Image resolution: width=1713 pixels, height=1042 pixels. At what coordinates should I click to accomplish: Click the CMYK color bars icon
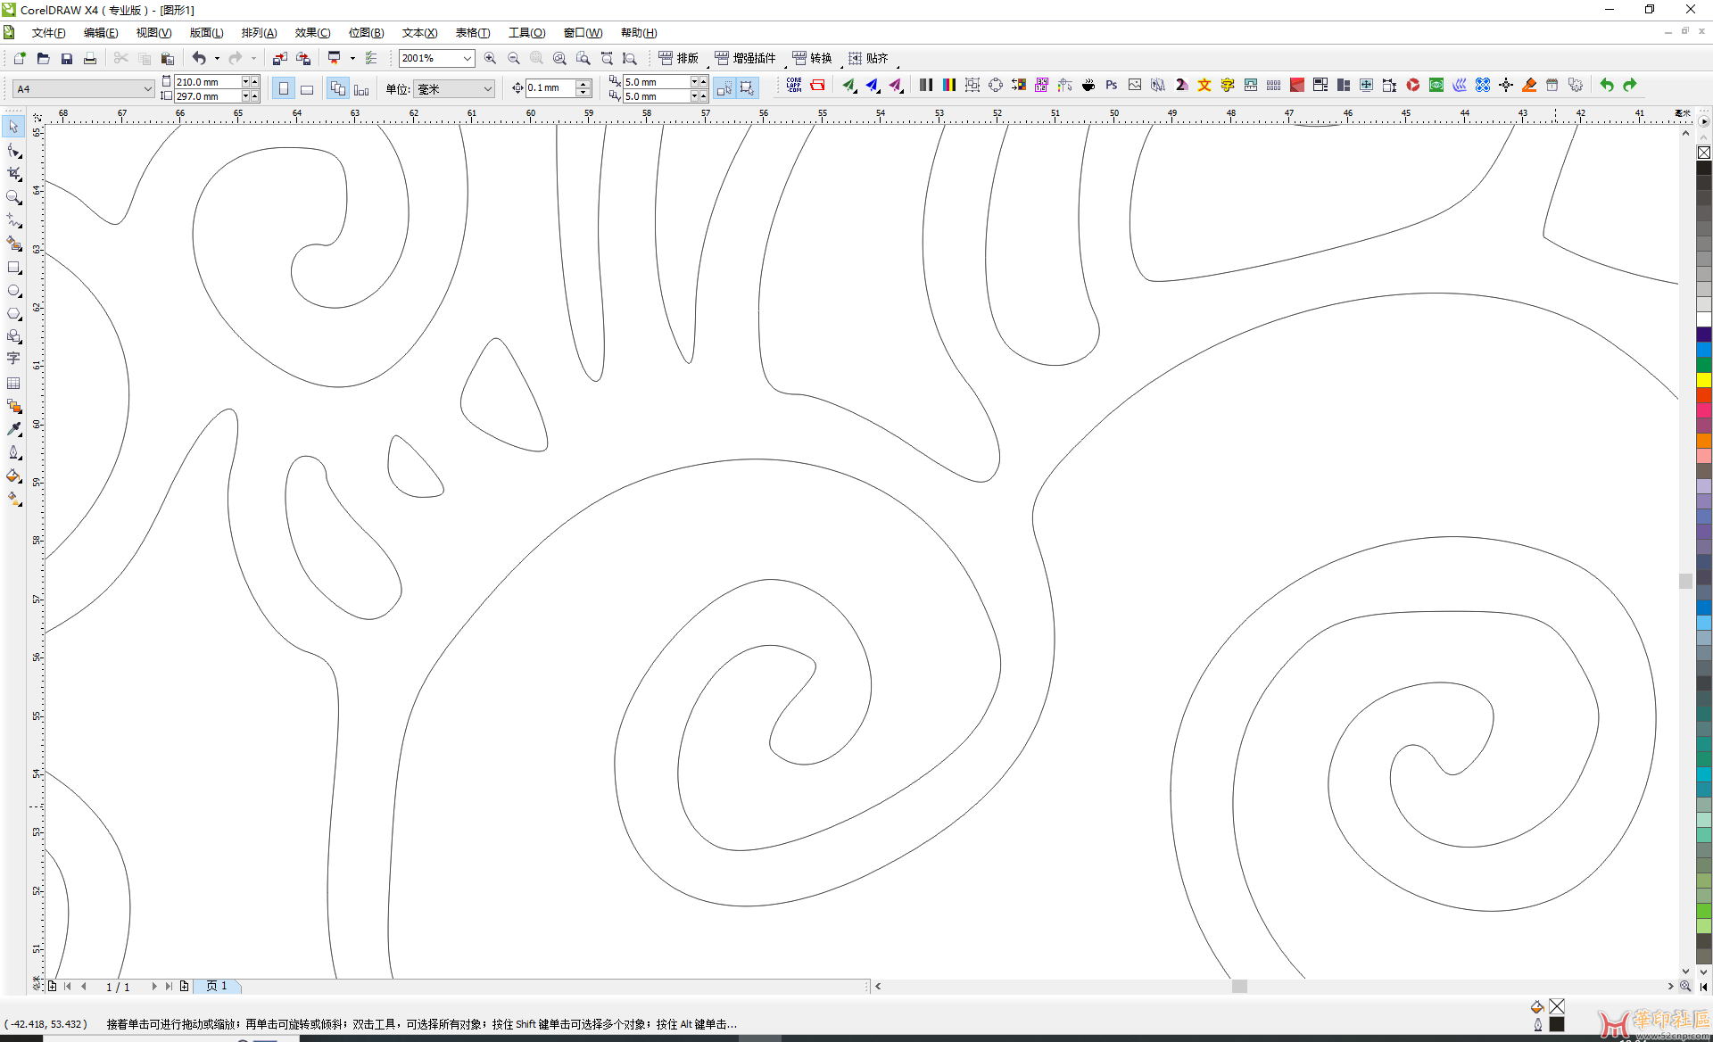coord(949,85)
